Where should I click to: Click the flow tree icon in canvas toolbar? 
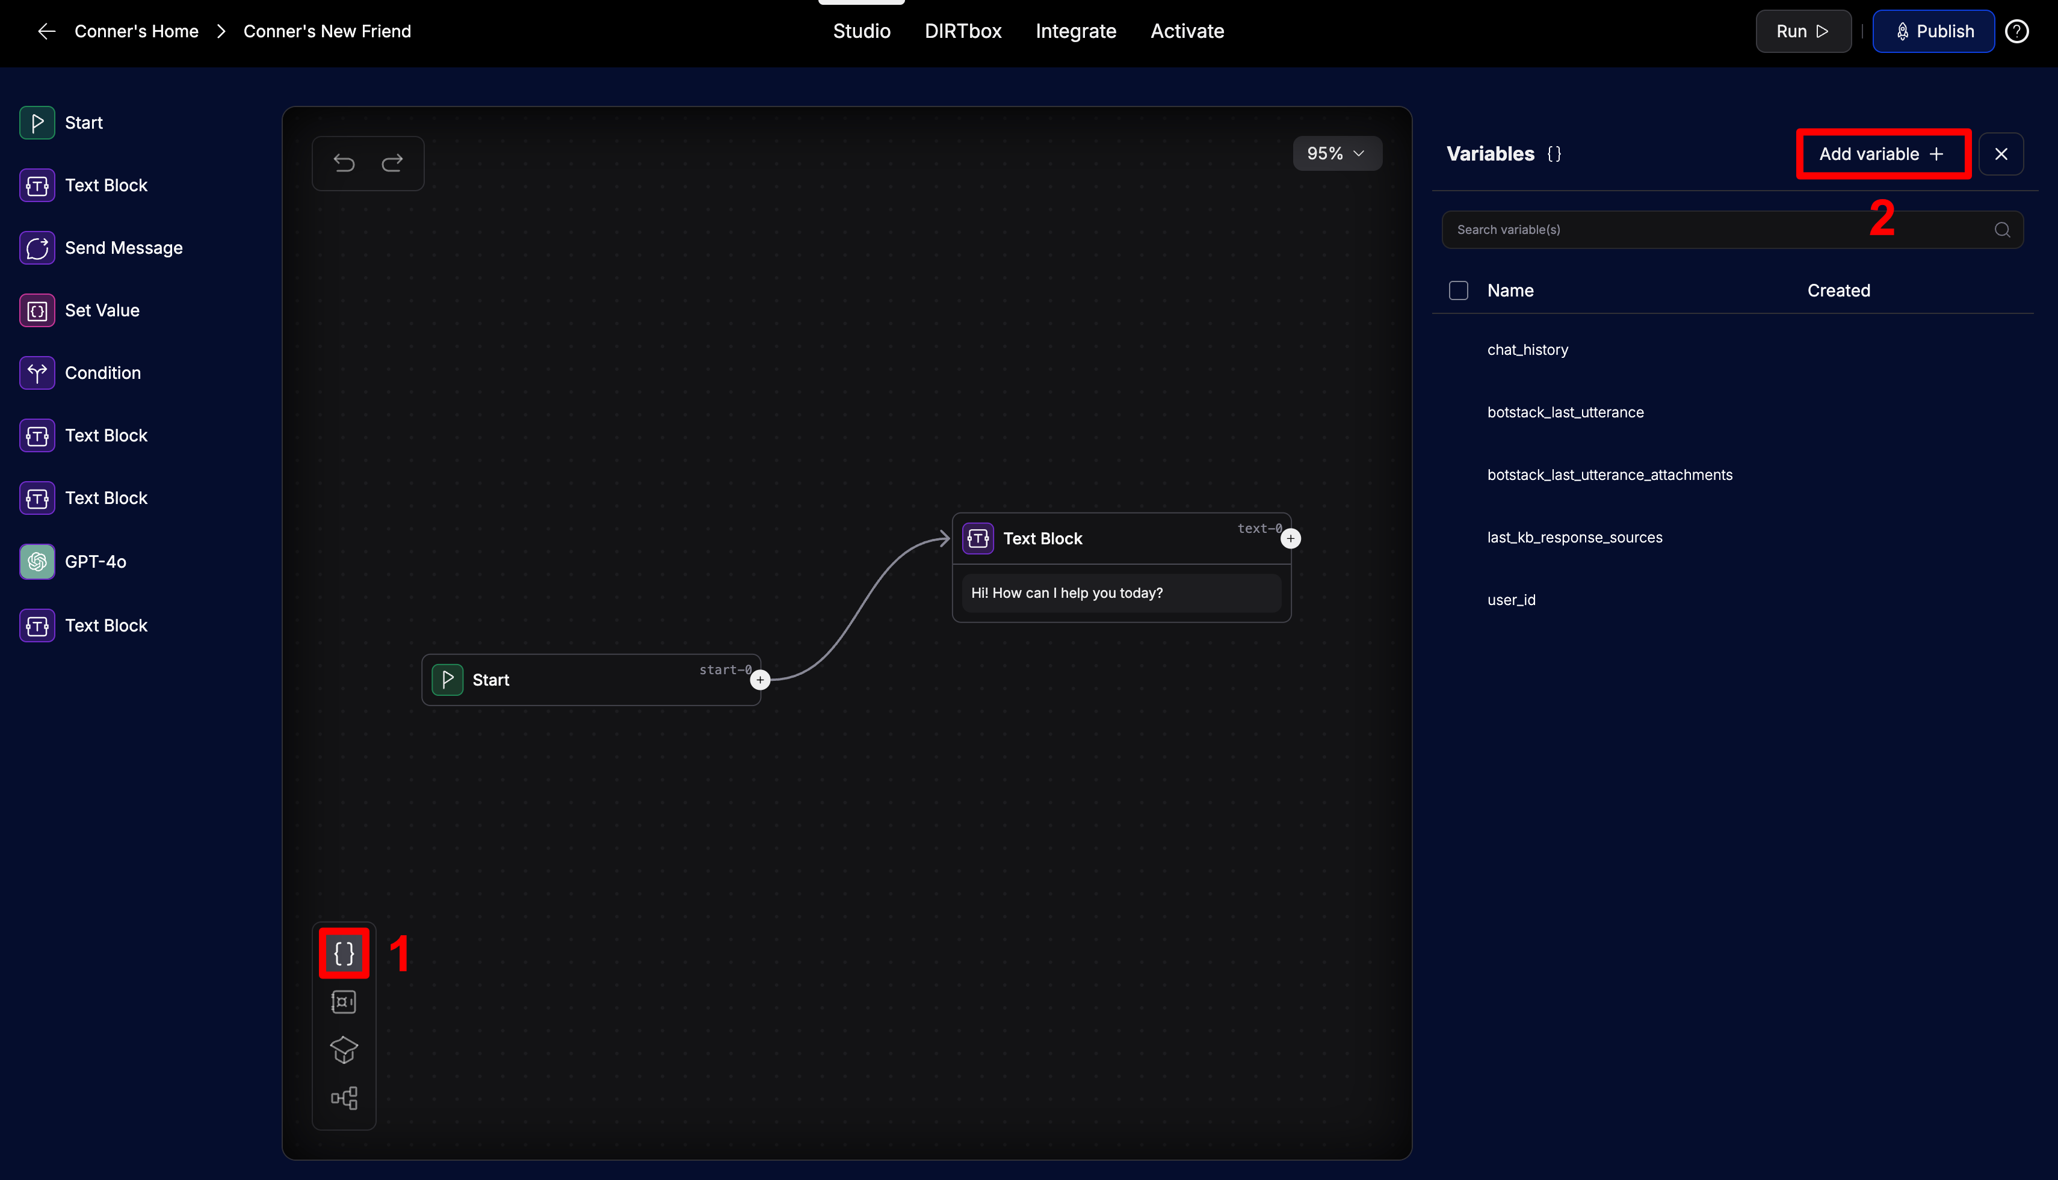pyautogui.click(x=344, y=1098)
